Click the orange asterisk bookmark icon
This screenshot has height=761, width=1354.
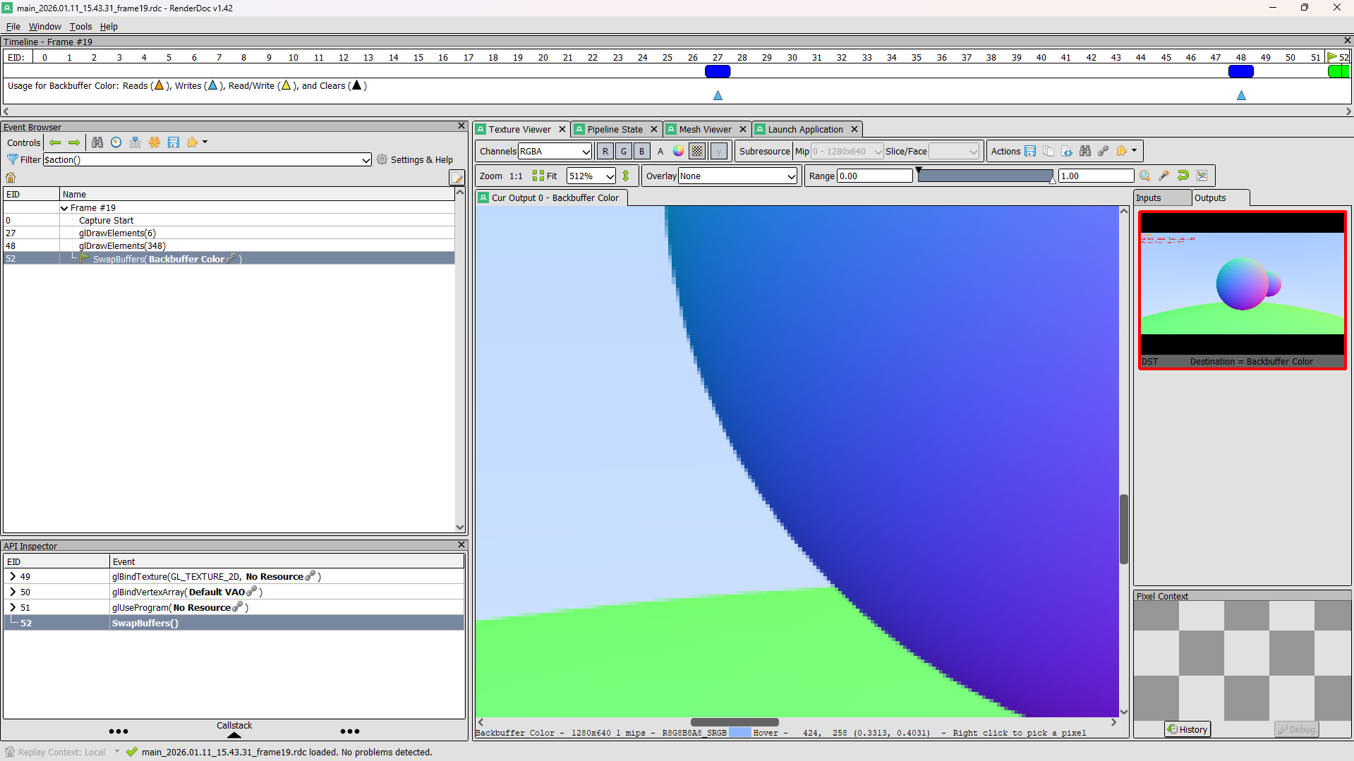[x=155, y=142]
